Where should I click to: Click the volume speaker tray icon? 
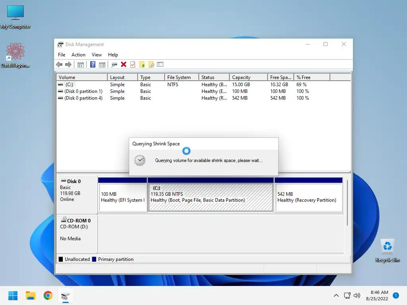(x=357, y=295)
